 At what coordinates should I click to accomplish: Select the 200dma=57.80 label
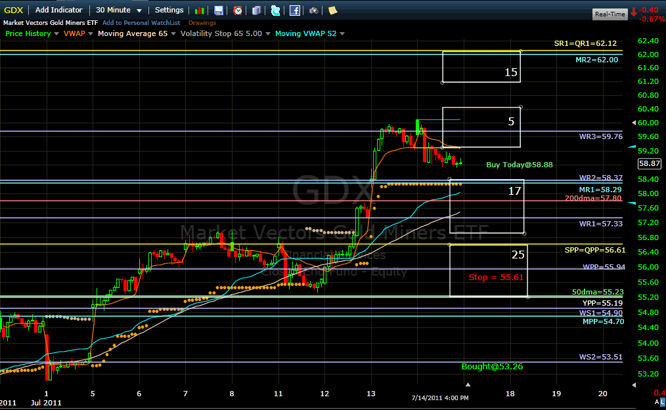pyautogui.click(x=593, y=198)
